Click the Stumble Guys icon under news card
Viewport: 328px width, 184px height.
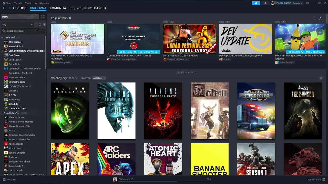tap(277, 62)
